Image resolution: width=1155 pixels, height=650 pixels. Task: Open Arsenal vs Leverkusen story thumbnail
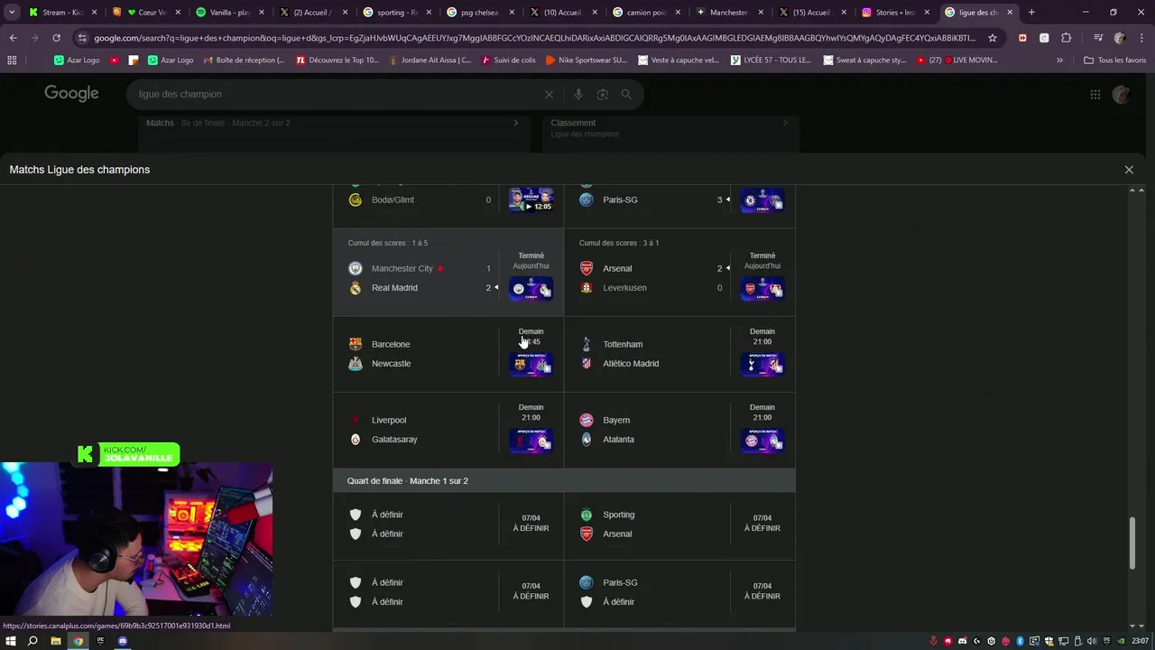tap(762, 288)
